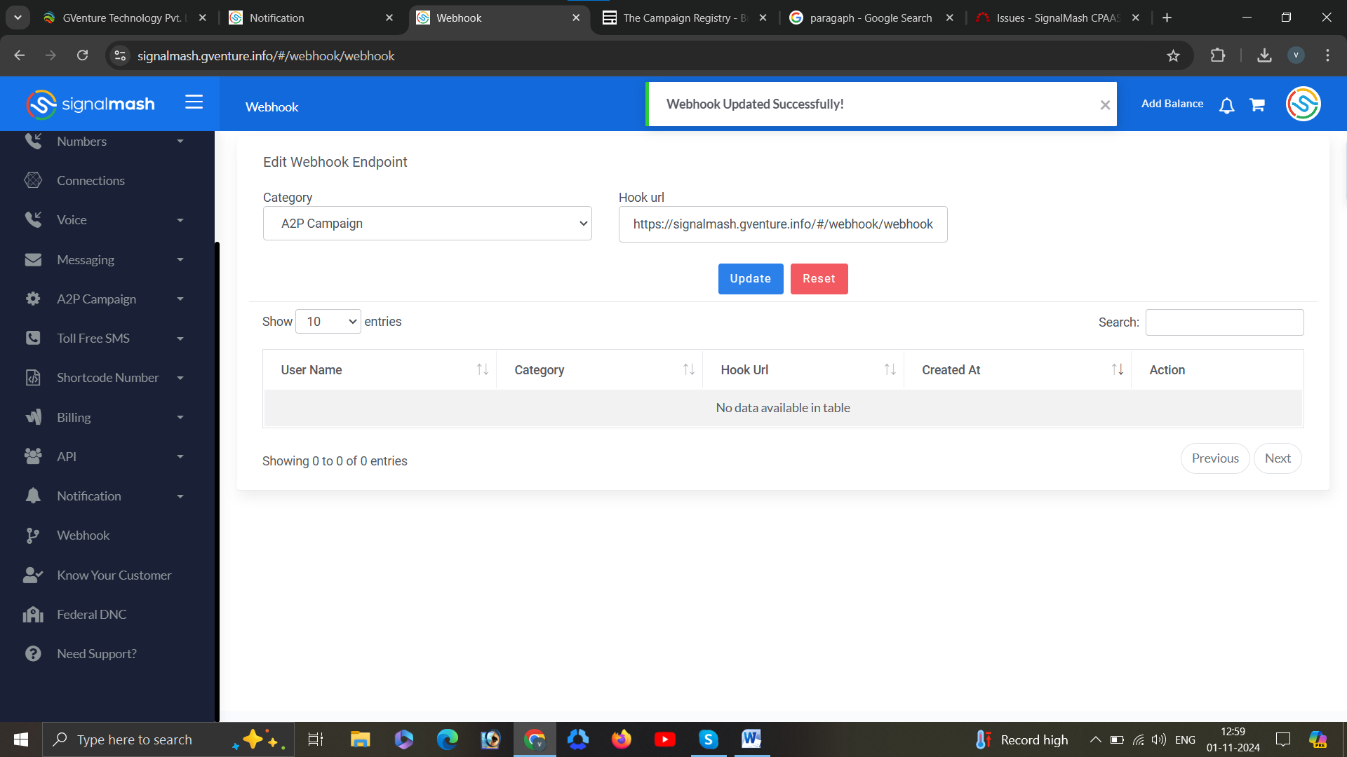Open the user profile avatar
This screenshot has height=757, width=1347.
pos(1303,104)
